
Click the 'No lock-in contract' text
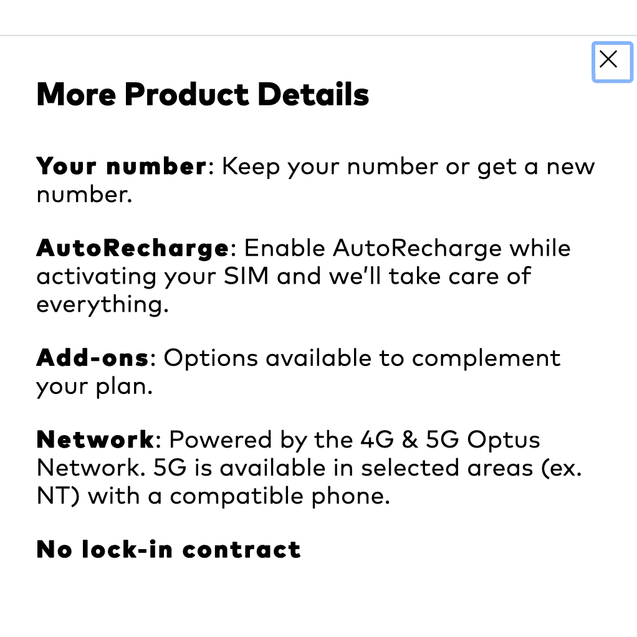169,550
